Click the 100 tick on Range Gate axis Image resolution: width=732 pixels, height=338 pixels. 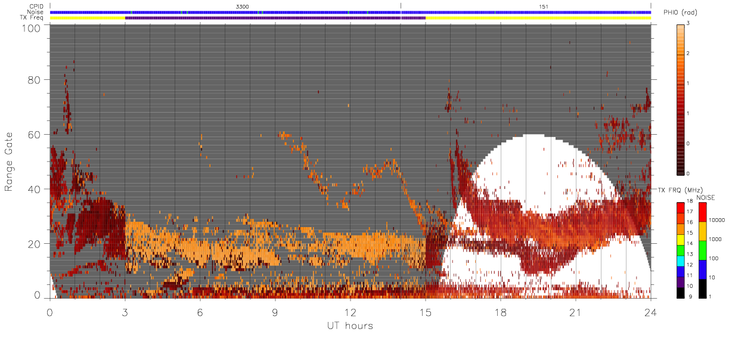click(x=32, y=27)
